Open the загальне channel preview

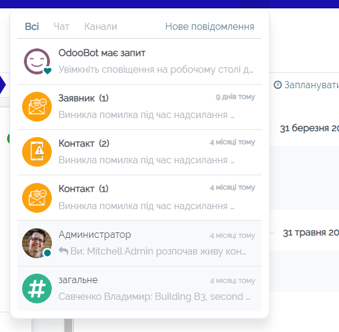click(139, 288)
